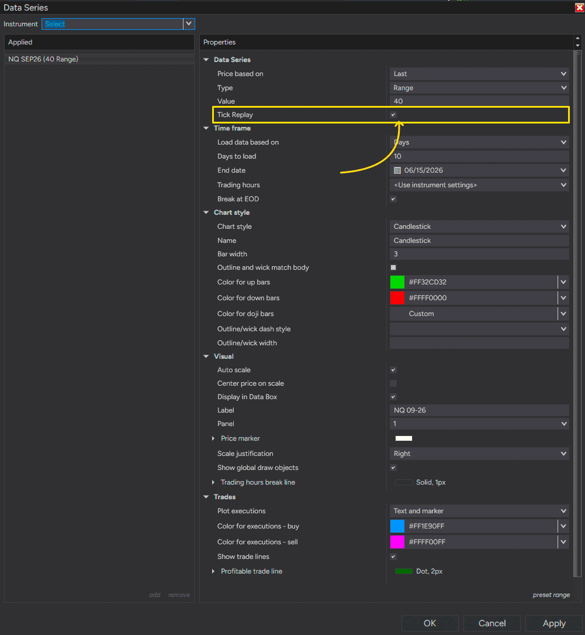Viewport: 585px width, 635px height.
Task: Expand the Profitable trade line row
Action: pos(213,571)
